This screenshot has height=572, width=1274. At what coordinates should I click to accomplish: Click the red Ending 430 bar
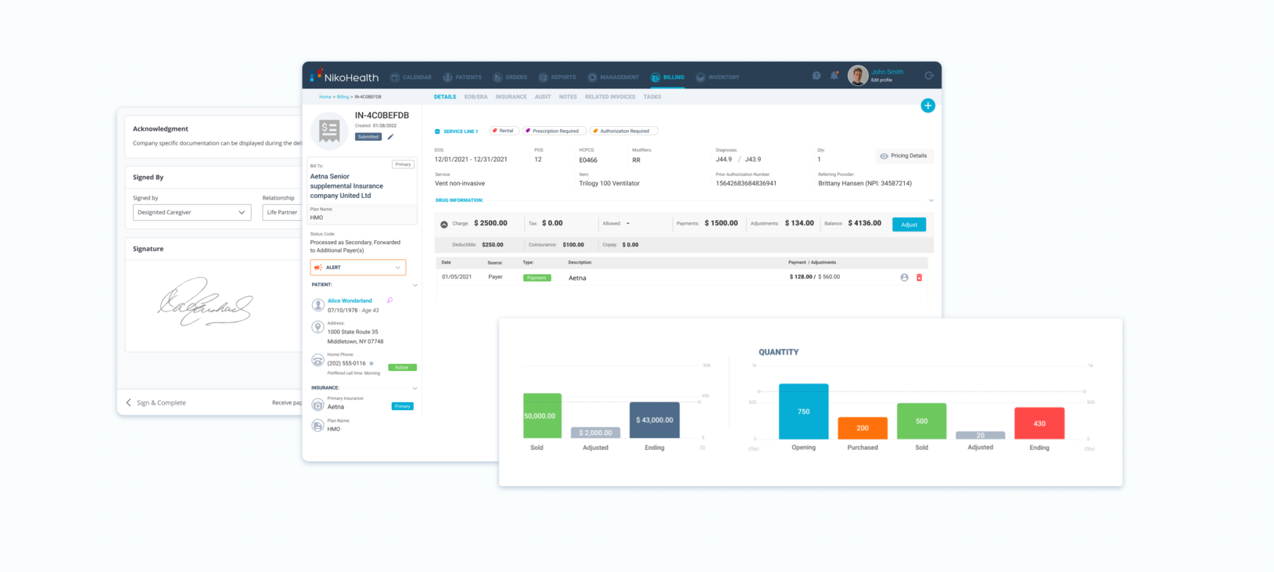[x=1039, y=423]
